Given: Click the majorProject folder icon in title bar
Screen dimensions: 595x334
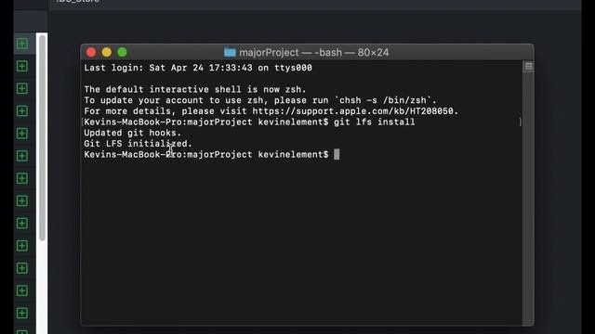Looking at the screenshot, I should click(230, 52).
